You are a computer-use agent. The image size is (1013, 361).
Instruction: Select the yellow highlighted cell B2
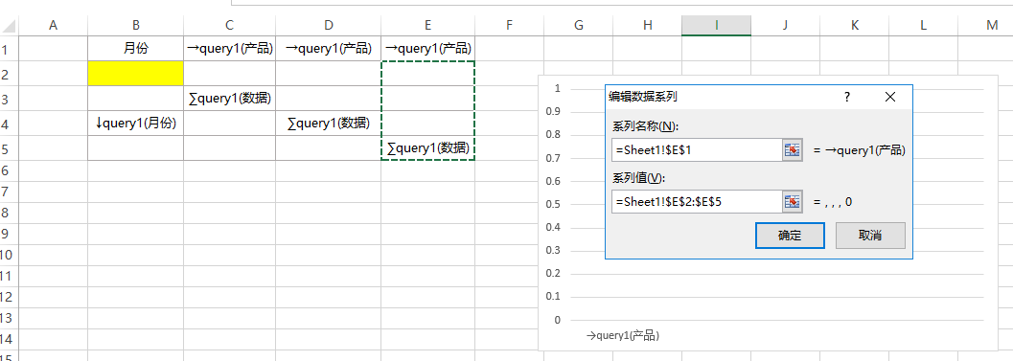coord(136,73)
